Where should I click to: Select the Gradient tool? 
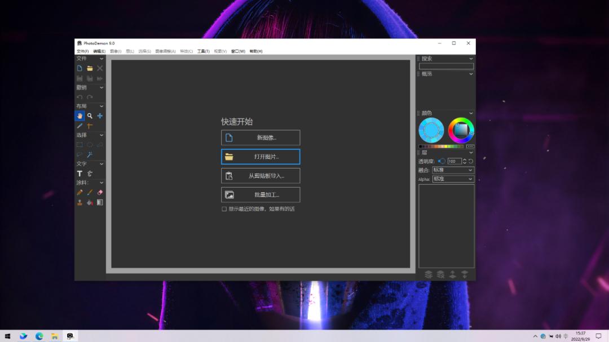tap(100, 202)
